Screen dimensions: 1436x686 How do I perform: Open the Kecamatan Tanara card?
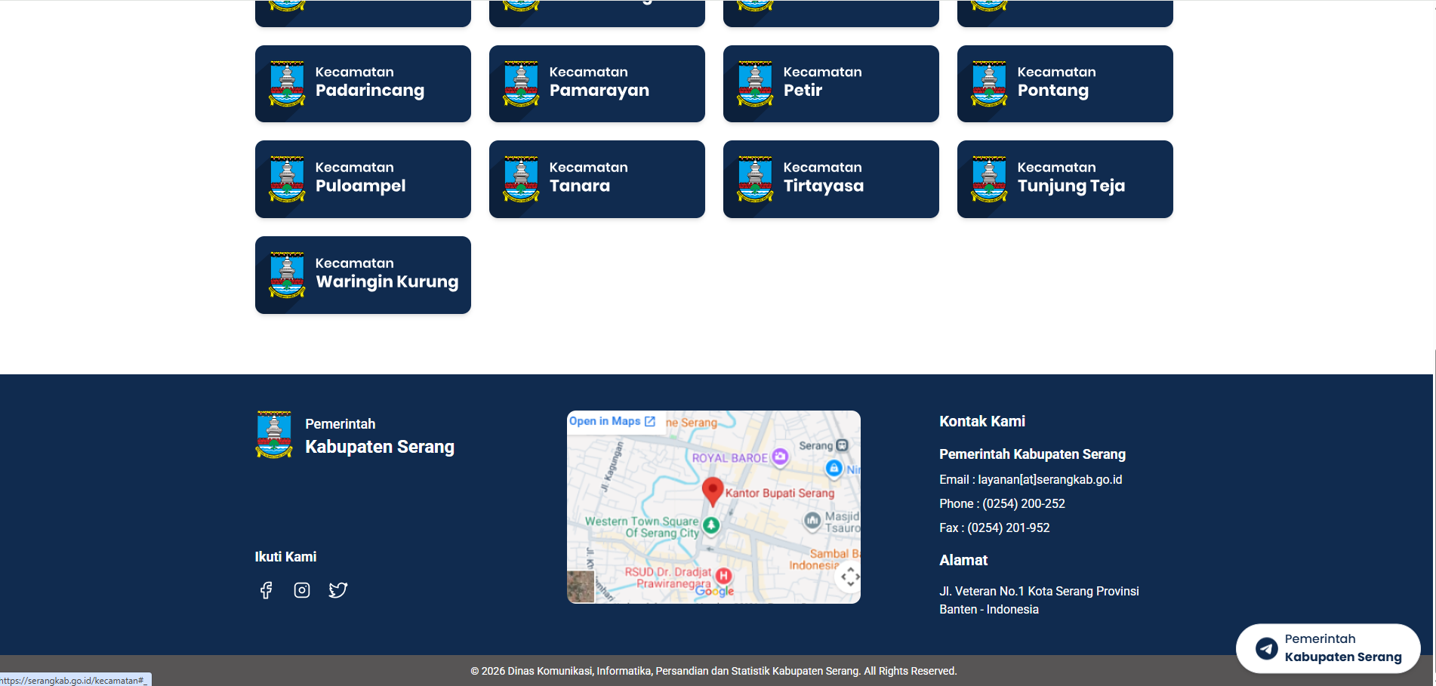click(x=597, y=179)
